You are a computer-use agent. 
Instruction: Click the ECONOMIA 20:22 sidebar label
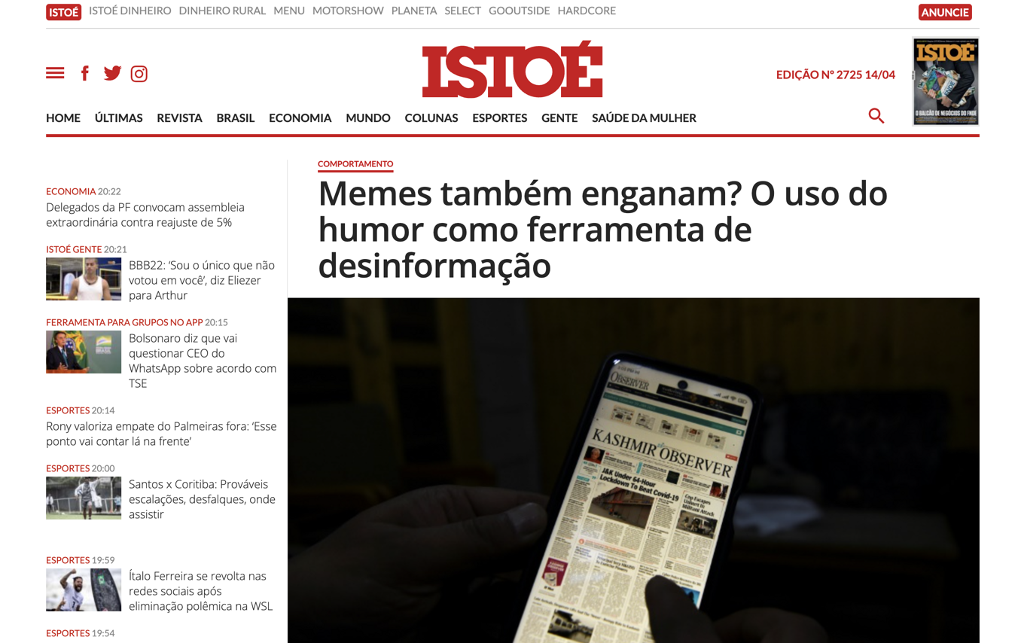[x=84, y=191]
